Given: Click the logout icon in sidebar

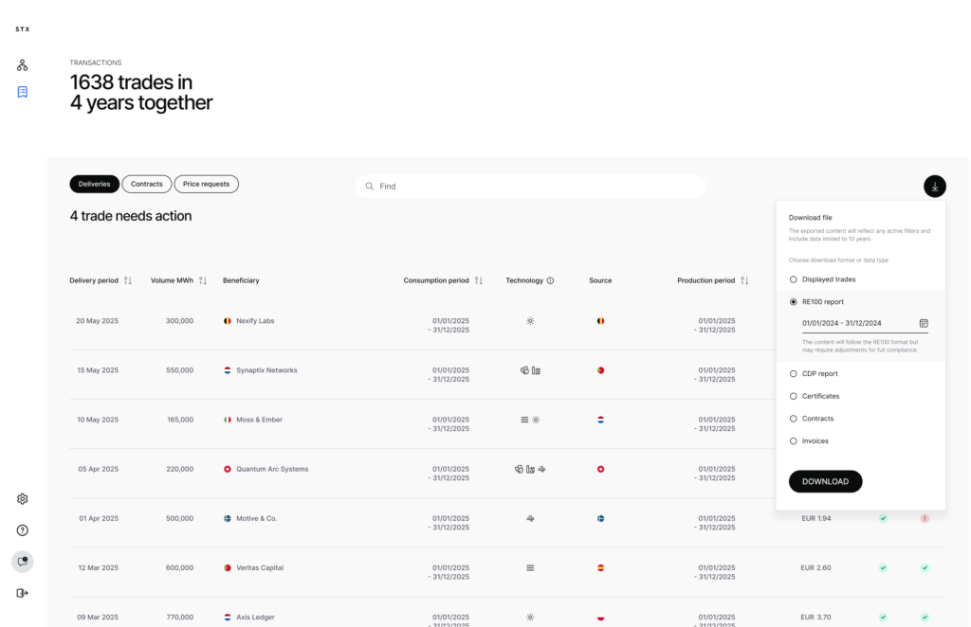Looking at the screenshot, I should pos(22,593).
